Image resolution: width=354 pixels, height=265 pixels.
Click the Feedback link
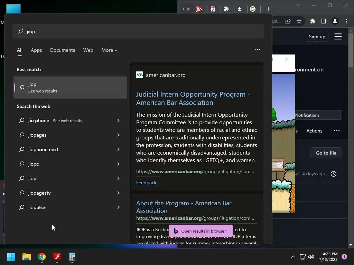(x=146, y=183)
